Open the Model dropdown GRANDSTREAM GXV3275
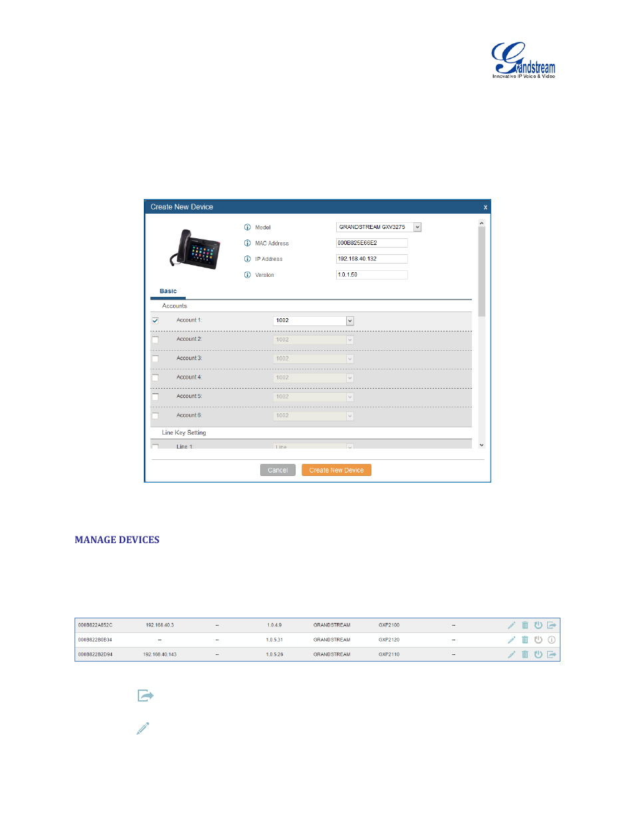 pyautogui.click(x=379, y=227)
